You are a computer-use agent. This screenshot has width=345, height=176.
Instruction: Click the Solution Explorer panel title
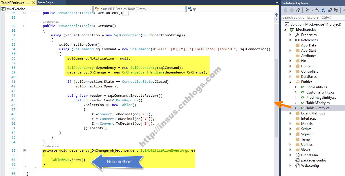coord(295,3)
